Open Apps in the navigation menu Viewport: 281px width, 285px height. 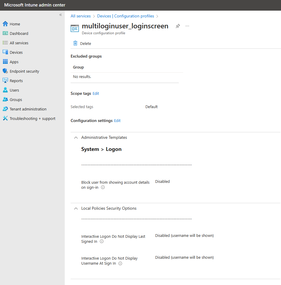[14, 62]
